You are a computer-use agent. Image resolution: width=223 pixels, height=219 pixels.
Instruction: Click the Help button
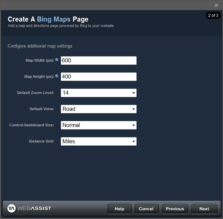coord(119,209)
